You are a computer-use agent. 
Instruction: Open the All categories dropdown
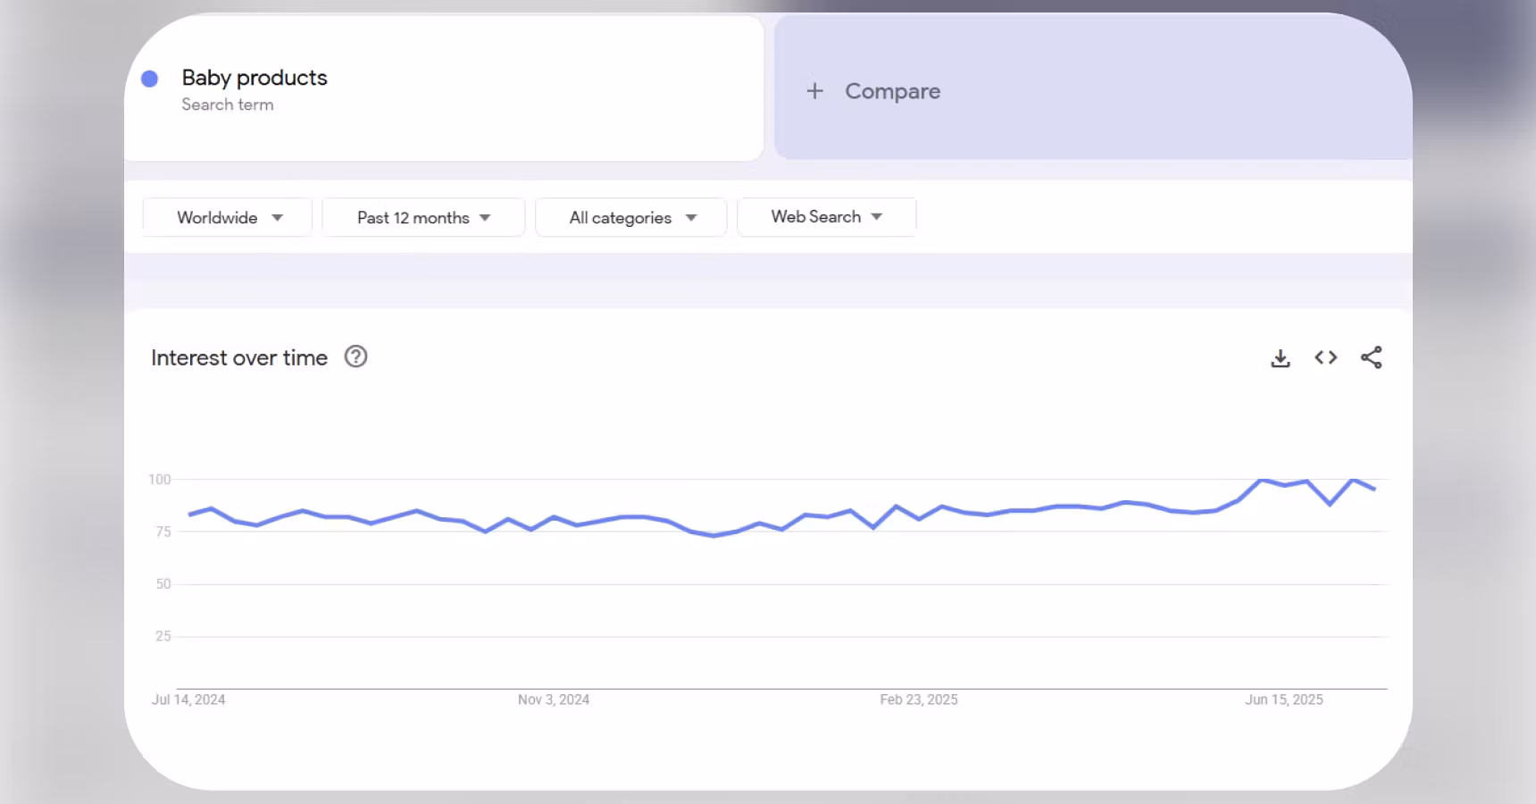[631, 218]
